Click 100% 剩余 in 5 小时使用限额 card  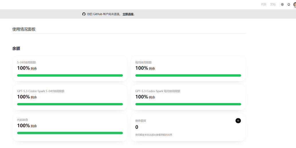point(27,68)
